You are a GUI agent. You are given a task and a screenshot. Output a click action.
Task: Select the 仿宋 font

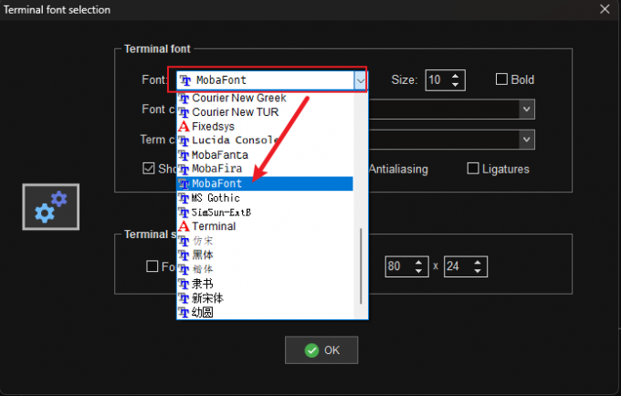pos(265,241)
